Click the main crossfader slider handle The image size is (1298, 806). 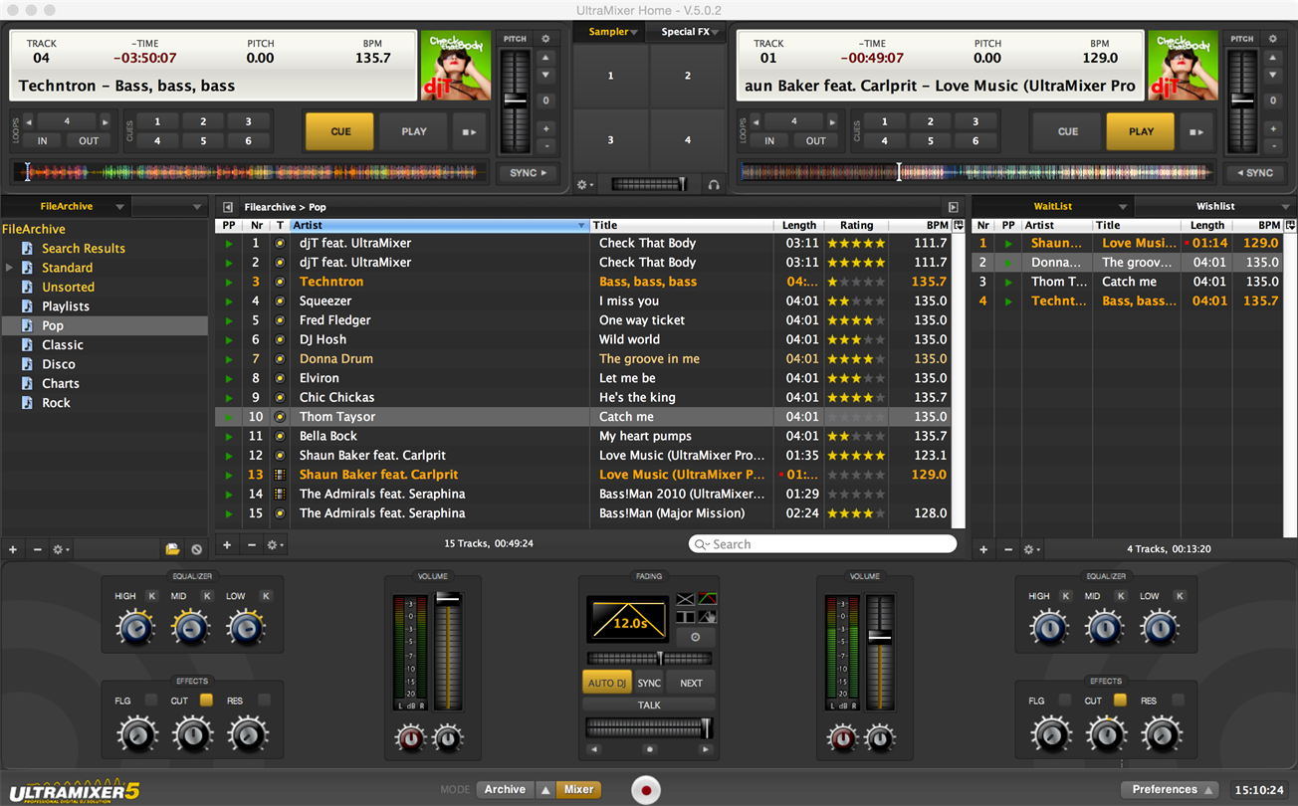tap(706, 727)
